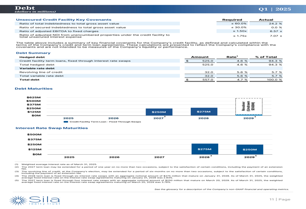Image resolution: width=306 pixels, height=209 pixels.
Task: Click the "Amount" column header
Action: coord(200,57)
